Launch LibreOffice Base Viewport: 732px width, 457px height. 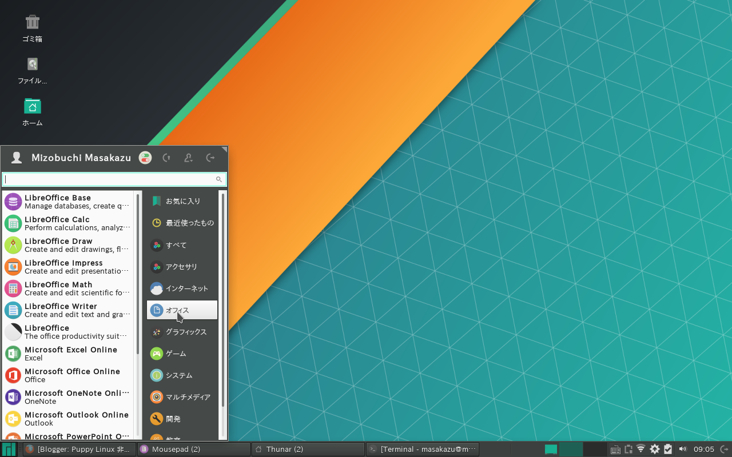(x=68, y=202)
